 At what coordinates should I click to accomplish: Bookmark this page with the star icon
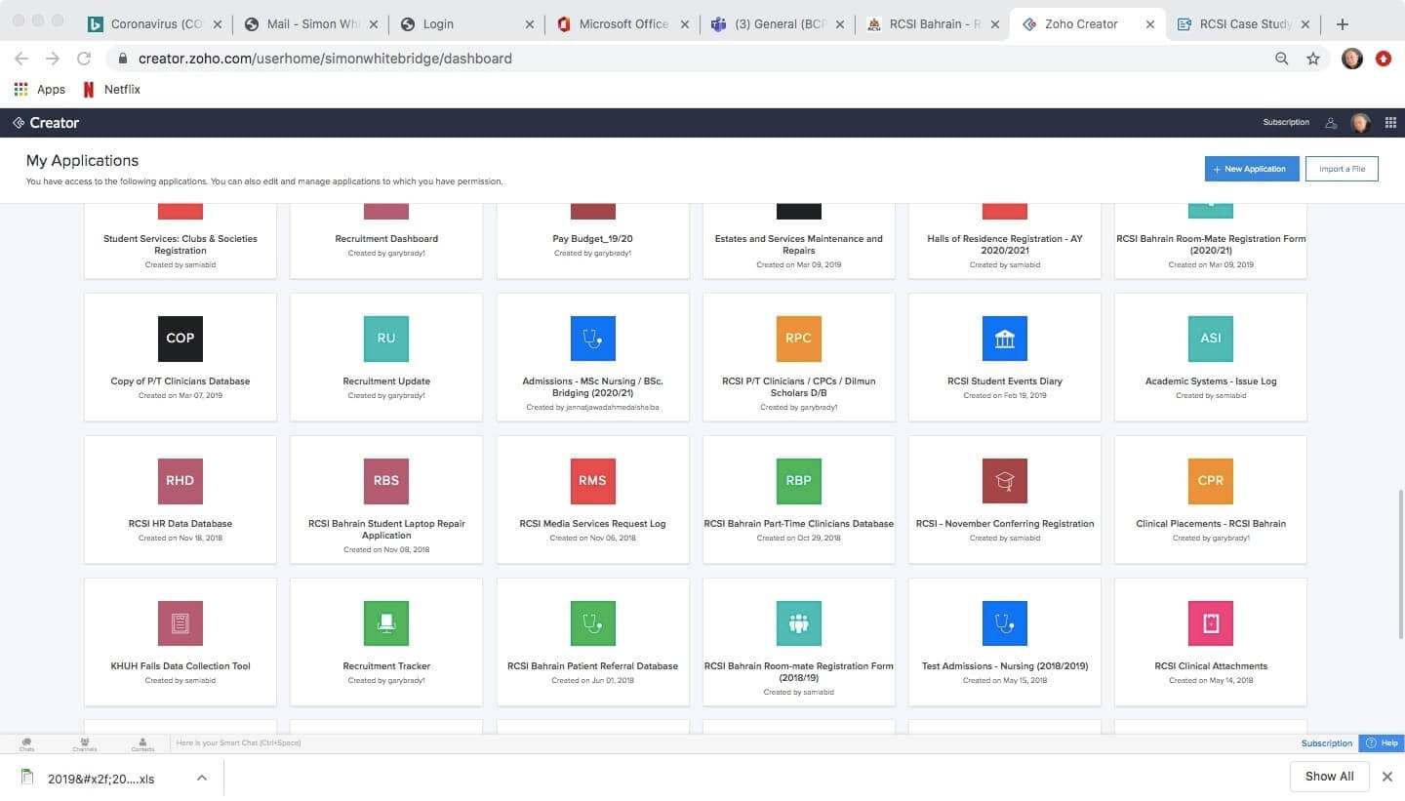point(1313,59)
